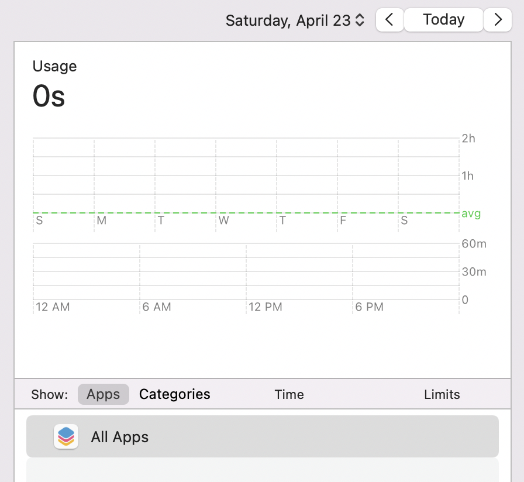Switch to the Categories view

[x=174, y=394]
